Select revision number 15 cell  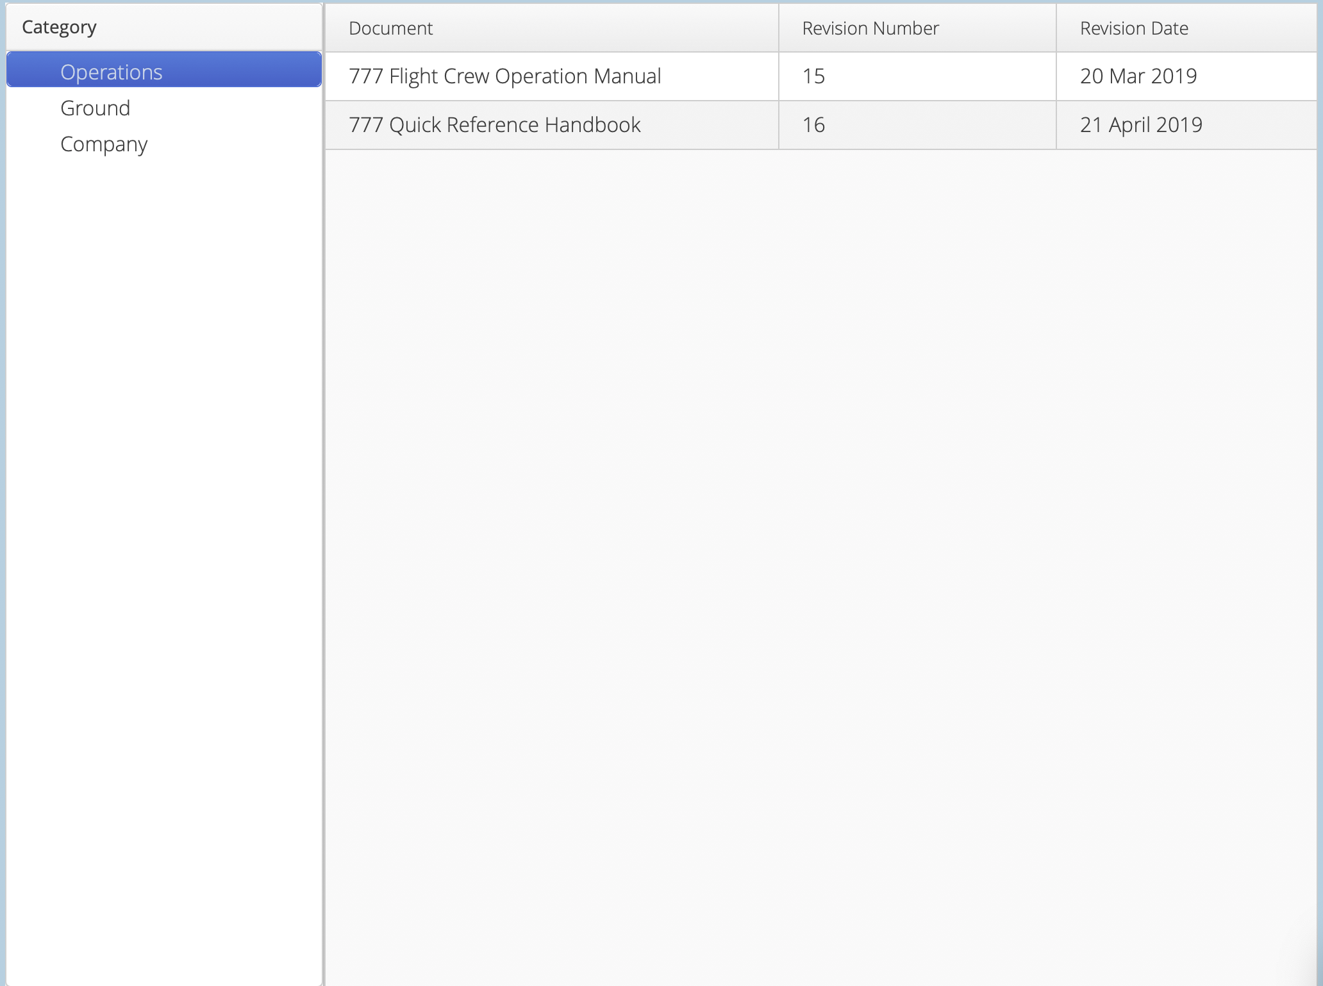tap(813, 76)
